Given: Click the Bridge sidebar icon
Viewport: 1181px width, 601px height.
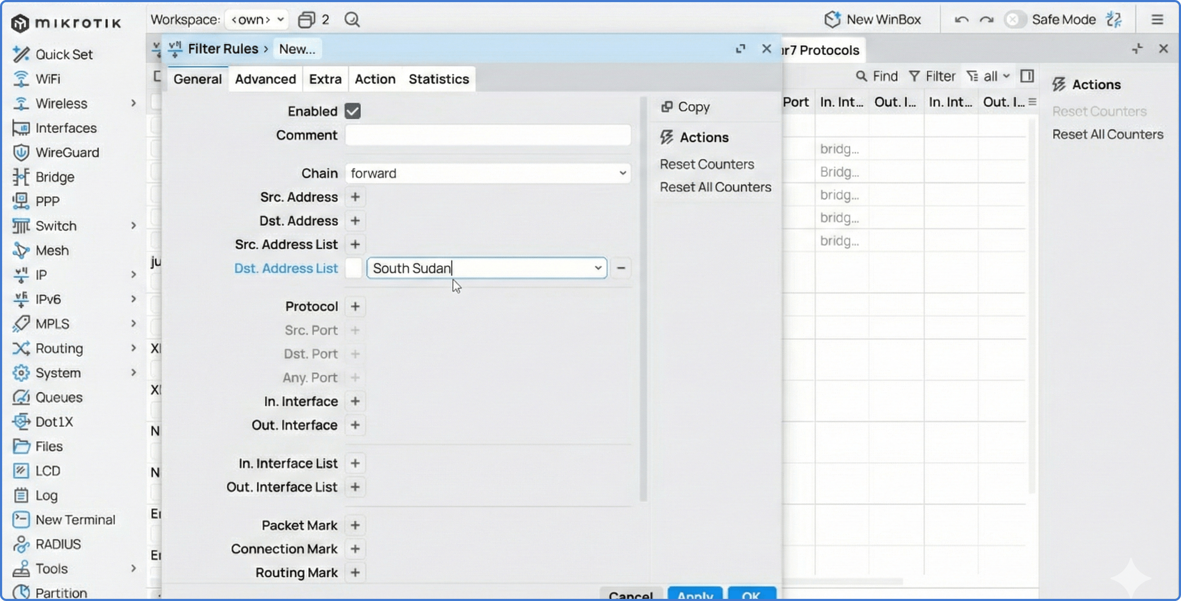Looking at the screenshot, I should [21, 177].
